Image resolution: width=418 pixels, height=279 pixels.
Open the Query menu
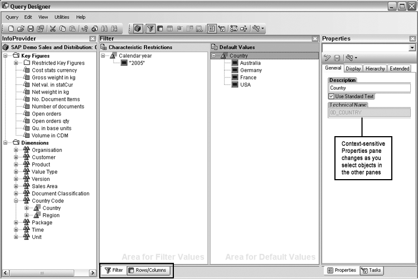pos(12,17)
